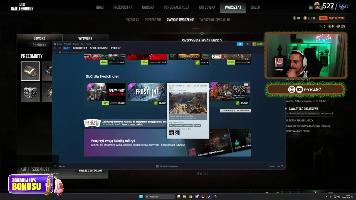
Task: Click Zarządzaj pobieraniem in Steam footer
Action: tap(167, 166)
